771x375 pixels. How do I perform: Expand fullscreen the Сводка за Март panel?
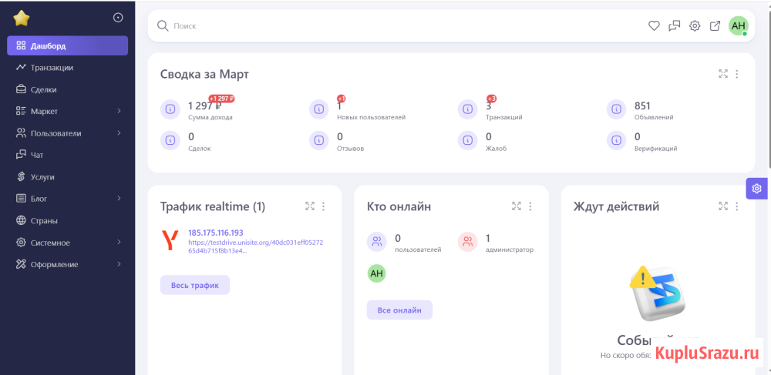pyautogui.click(x=723, y=74)
